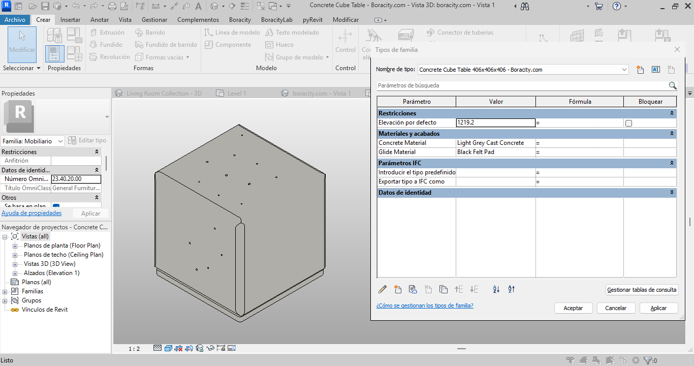This screenshot has height=366, width=694.
Task: Click the Cancelar button
Action: [616, 308]
